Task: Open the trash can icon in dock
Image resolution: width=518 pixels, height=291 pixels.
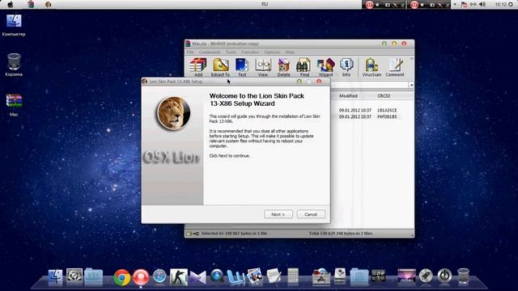Action: (463, 276)
